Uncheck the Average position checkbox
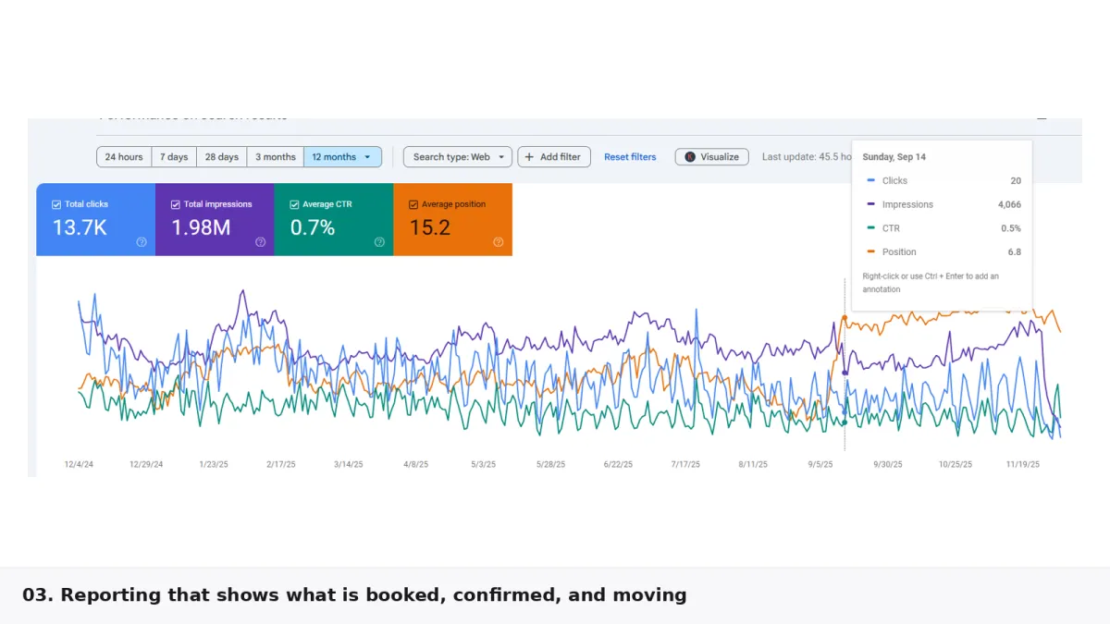This screenshot has width=1110, height=624. (x=413, y=204)
